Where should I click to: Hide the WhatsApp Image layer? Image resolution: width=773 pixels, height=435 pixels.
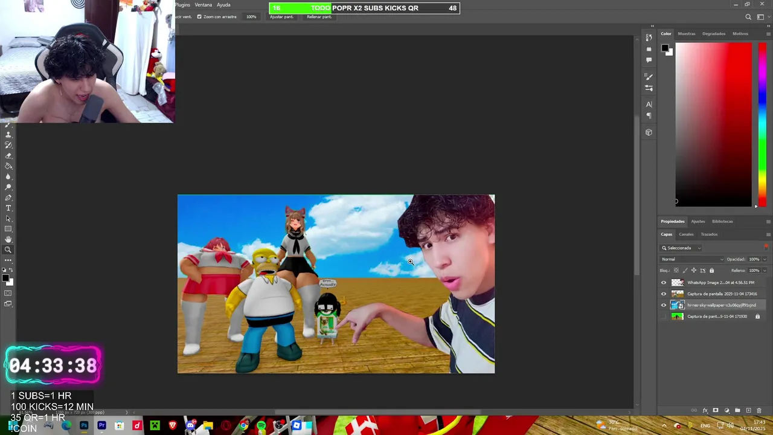664,283
